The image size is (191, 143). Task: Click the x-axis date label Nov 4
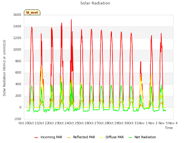[173, 123]
